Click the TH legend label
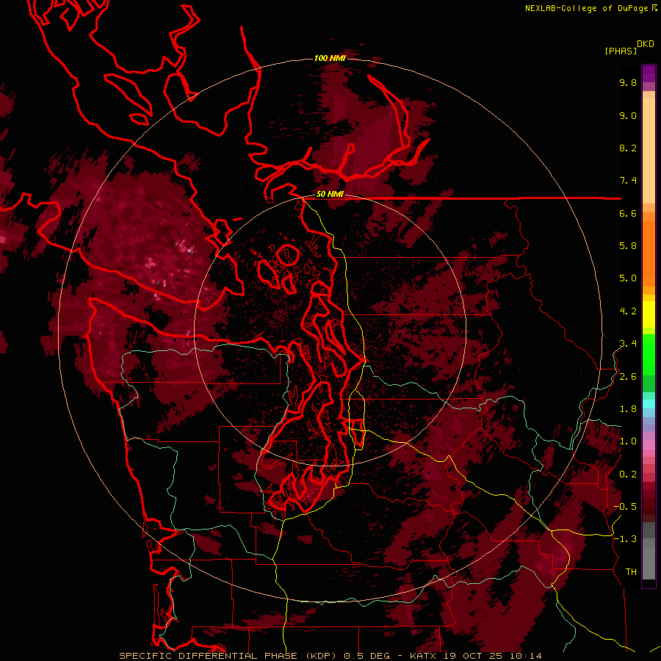The height and width of the screenshot is (661, 661). coord(631,572)
